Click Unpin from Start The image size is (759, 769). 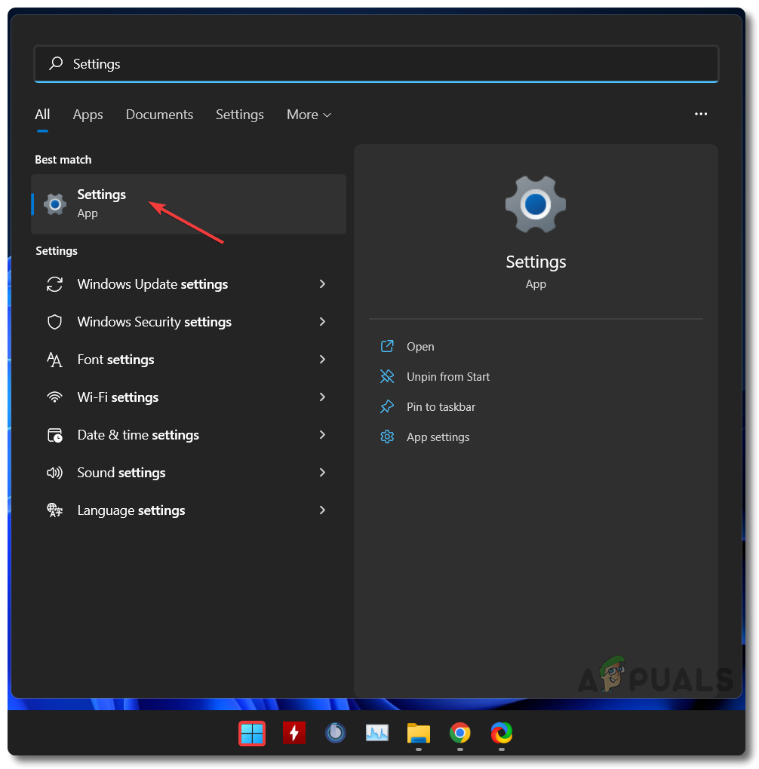(447, 377)
